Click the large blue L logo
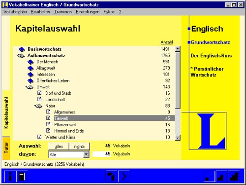 tap(211, 131)
